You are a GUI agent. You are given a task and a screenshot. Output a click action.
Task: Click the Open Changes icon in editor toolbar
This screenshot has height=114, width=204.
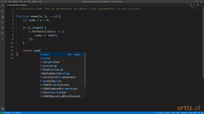(x=191, y=5)
